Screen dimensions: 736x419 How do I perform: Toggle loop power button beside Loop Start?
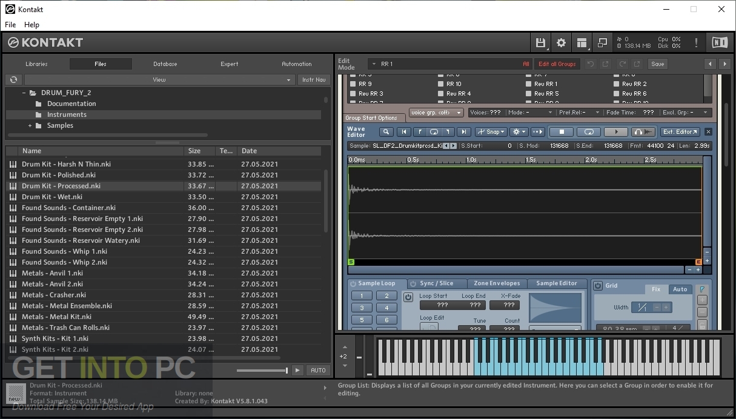(x=408, y=297)
